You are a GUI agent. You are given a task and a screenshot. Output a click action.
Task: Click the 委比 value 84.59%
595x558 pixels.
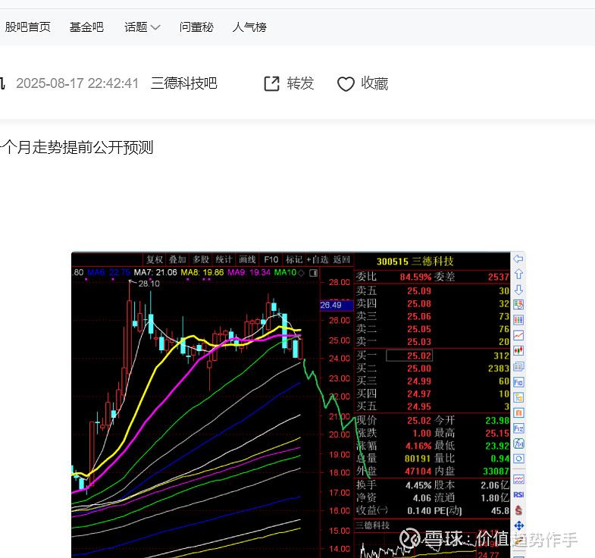[416, 277]
